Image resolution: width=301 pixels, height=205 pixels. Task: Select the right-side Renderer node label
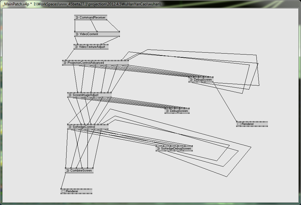click(x=248, y=124)
